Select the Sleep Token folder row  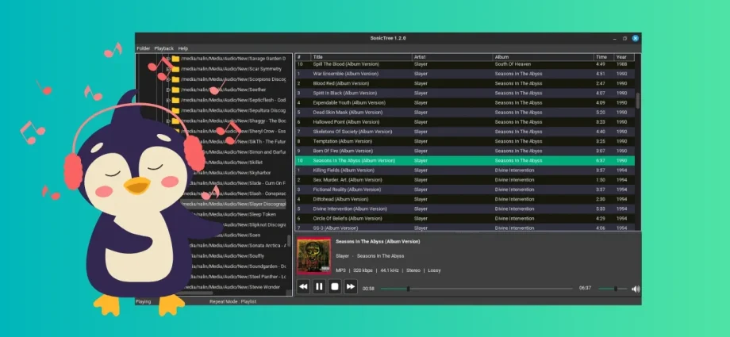tap(234, 214)
